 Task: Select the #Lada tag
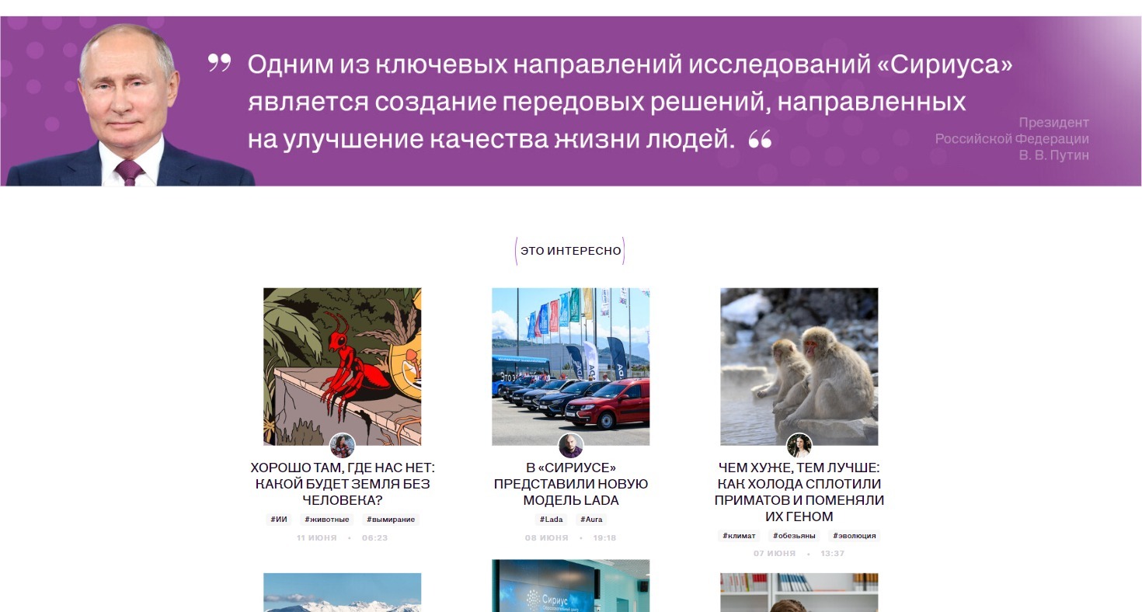point(551,520)
